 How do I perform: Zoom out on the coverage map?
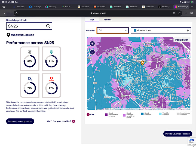coord(92,52)
